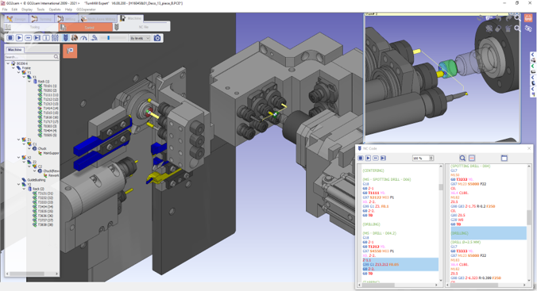Click red minus icon in NC Code toolbar
The height and width of the screenshot is (291, 537).
pos(472,158)
